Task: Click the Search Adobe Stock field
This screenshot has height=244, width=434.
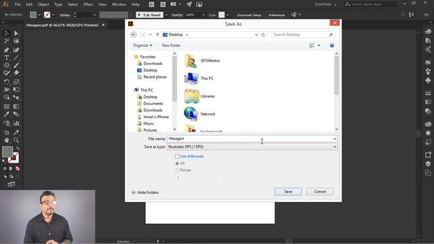Action: click(371, 4)
